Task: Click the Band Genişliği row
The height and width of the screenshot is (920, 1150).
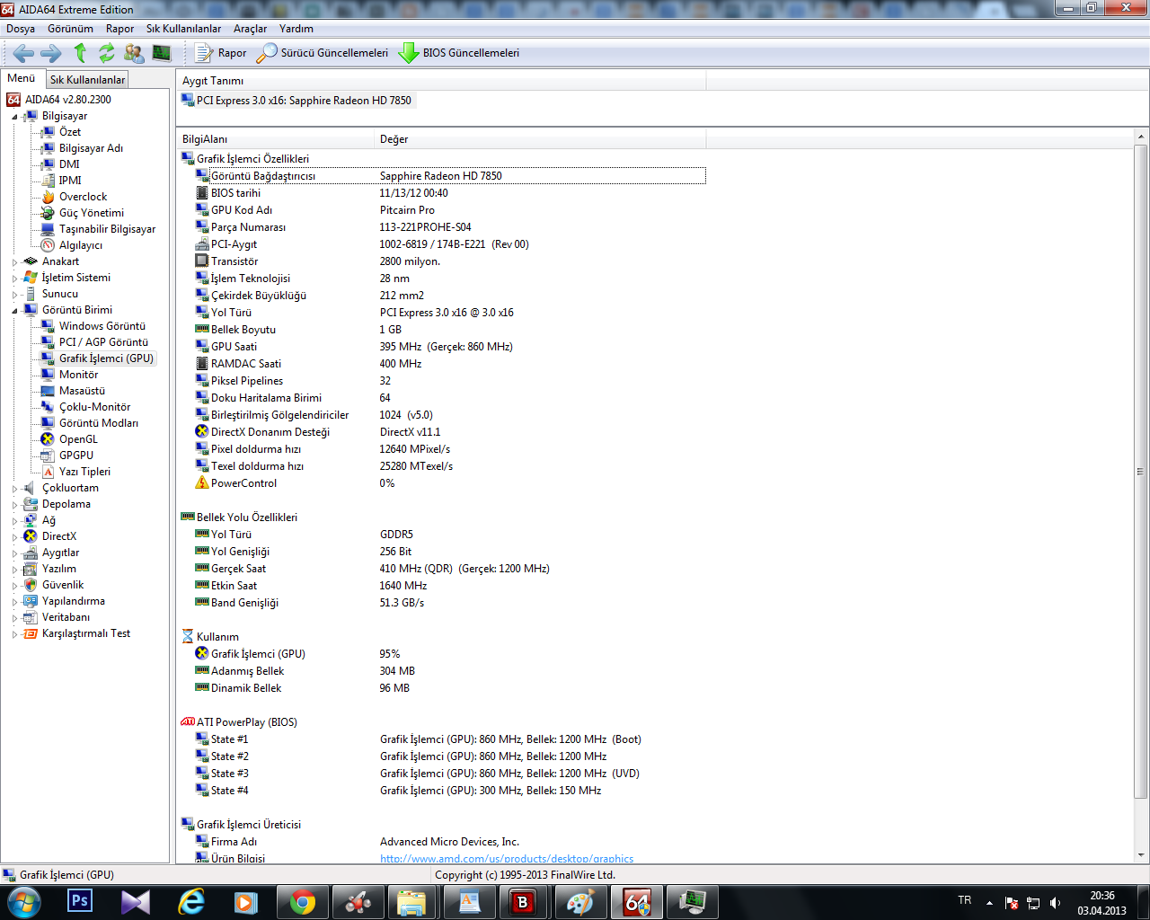Action: pyautogui.click(x=450, y=603)
